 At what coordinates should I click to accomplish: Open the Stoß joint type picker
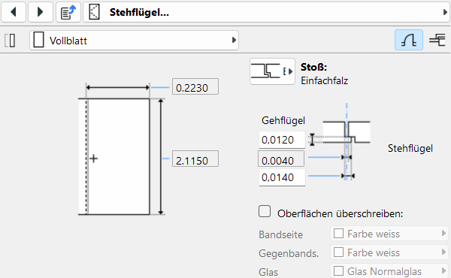(272, 71)
